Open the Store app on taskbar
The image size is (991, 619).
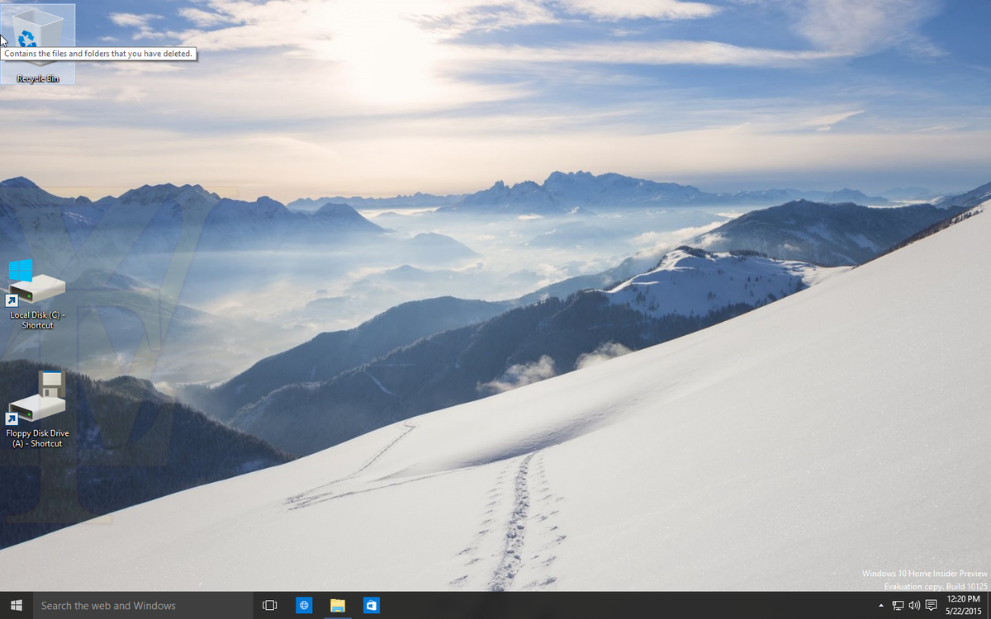pos(372,605)
